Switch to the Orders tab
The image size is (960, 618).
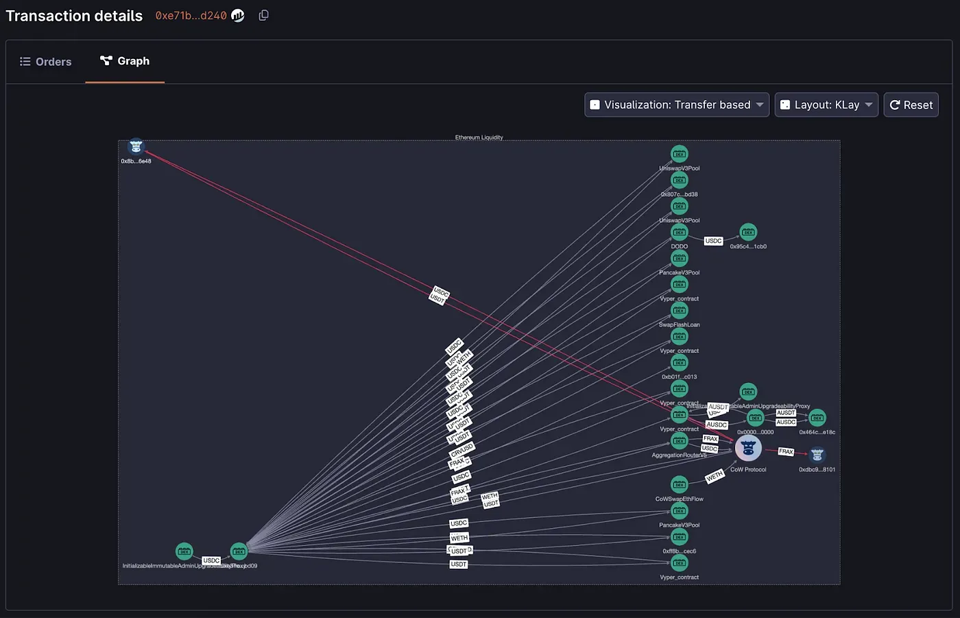(46, 62)
